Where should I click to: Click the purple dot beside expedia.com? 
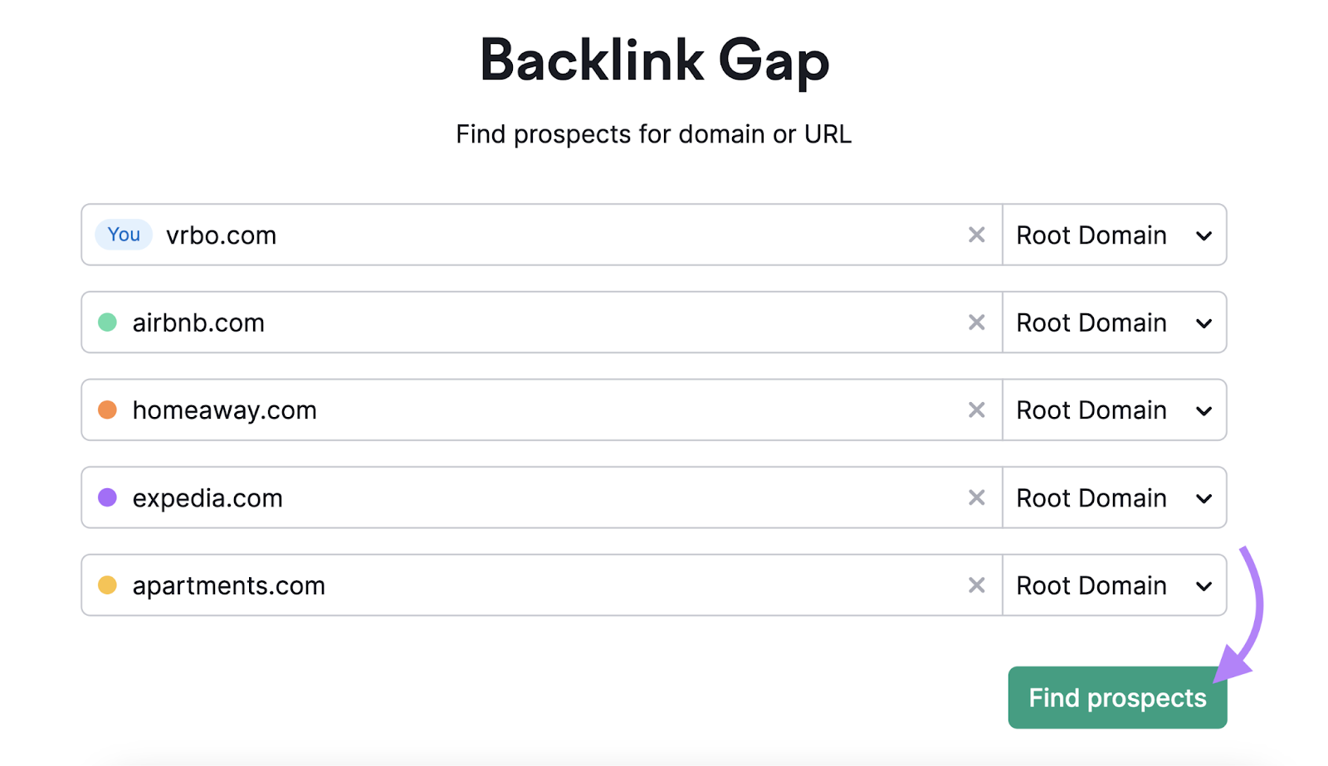108,497
